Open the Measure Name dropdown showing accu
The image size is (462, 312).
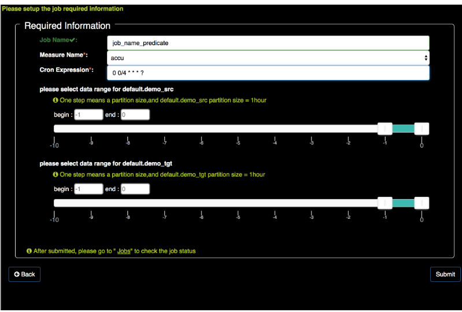click(x=268, y=58)
